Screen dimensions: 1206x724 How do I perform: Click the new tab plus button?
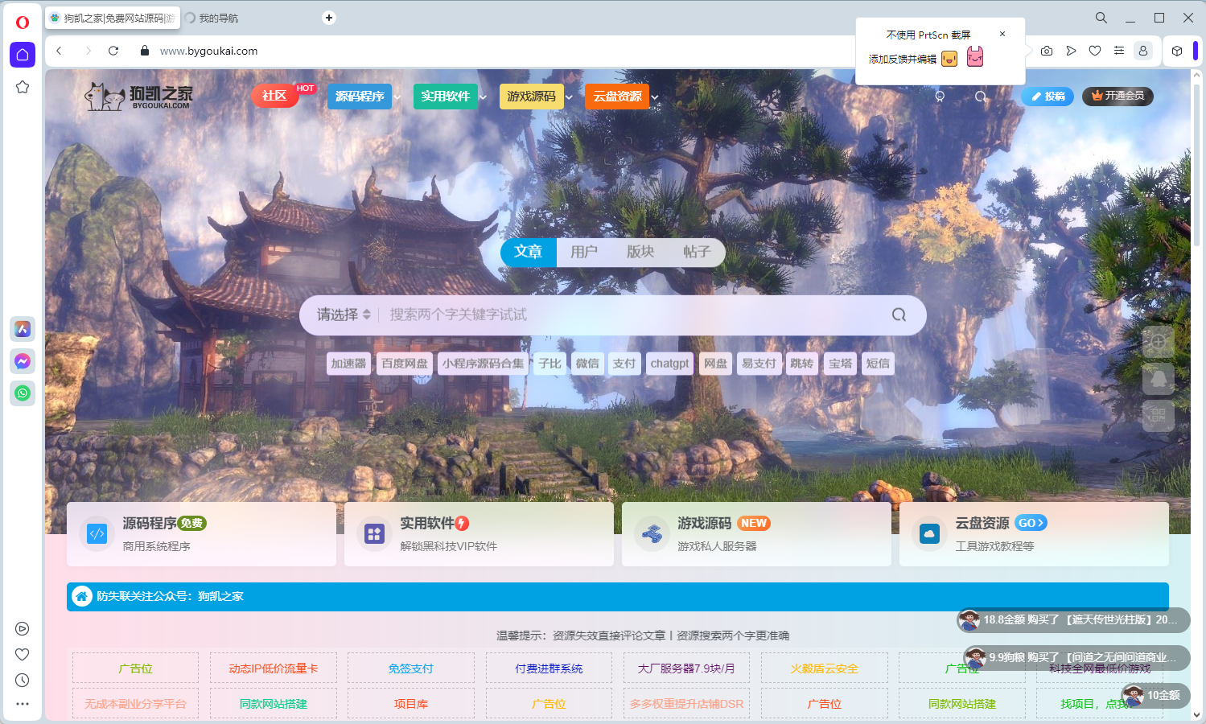click(329, 18)
